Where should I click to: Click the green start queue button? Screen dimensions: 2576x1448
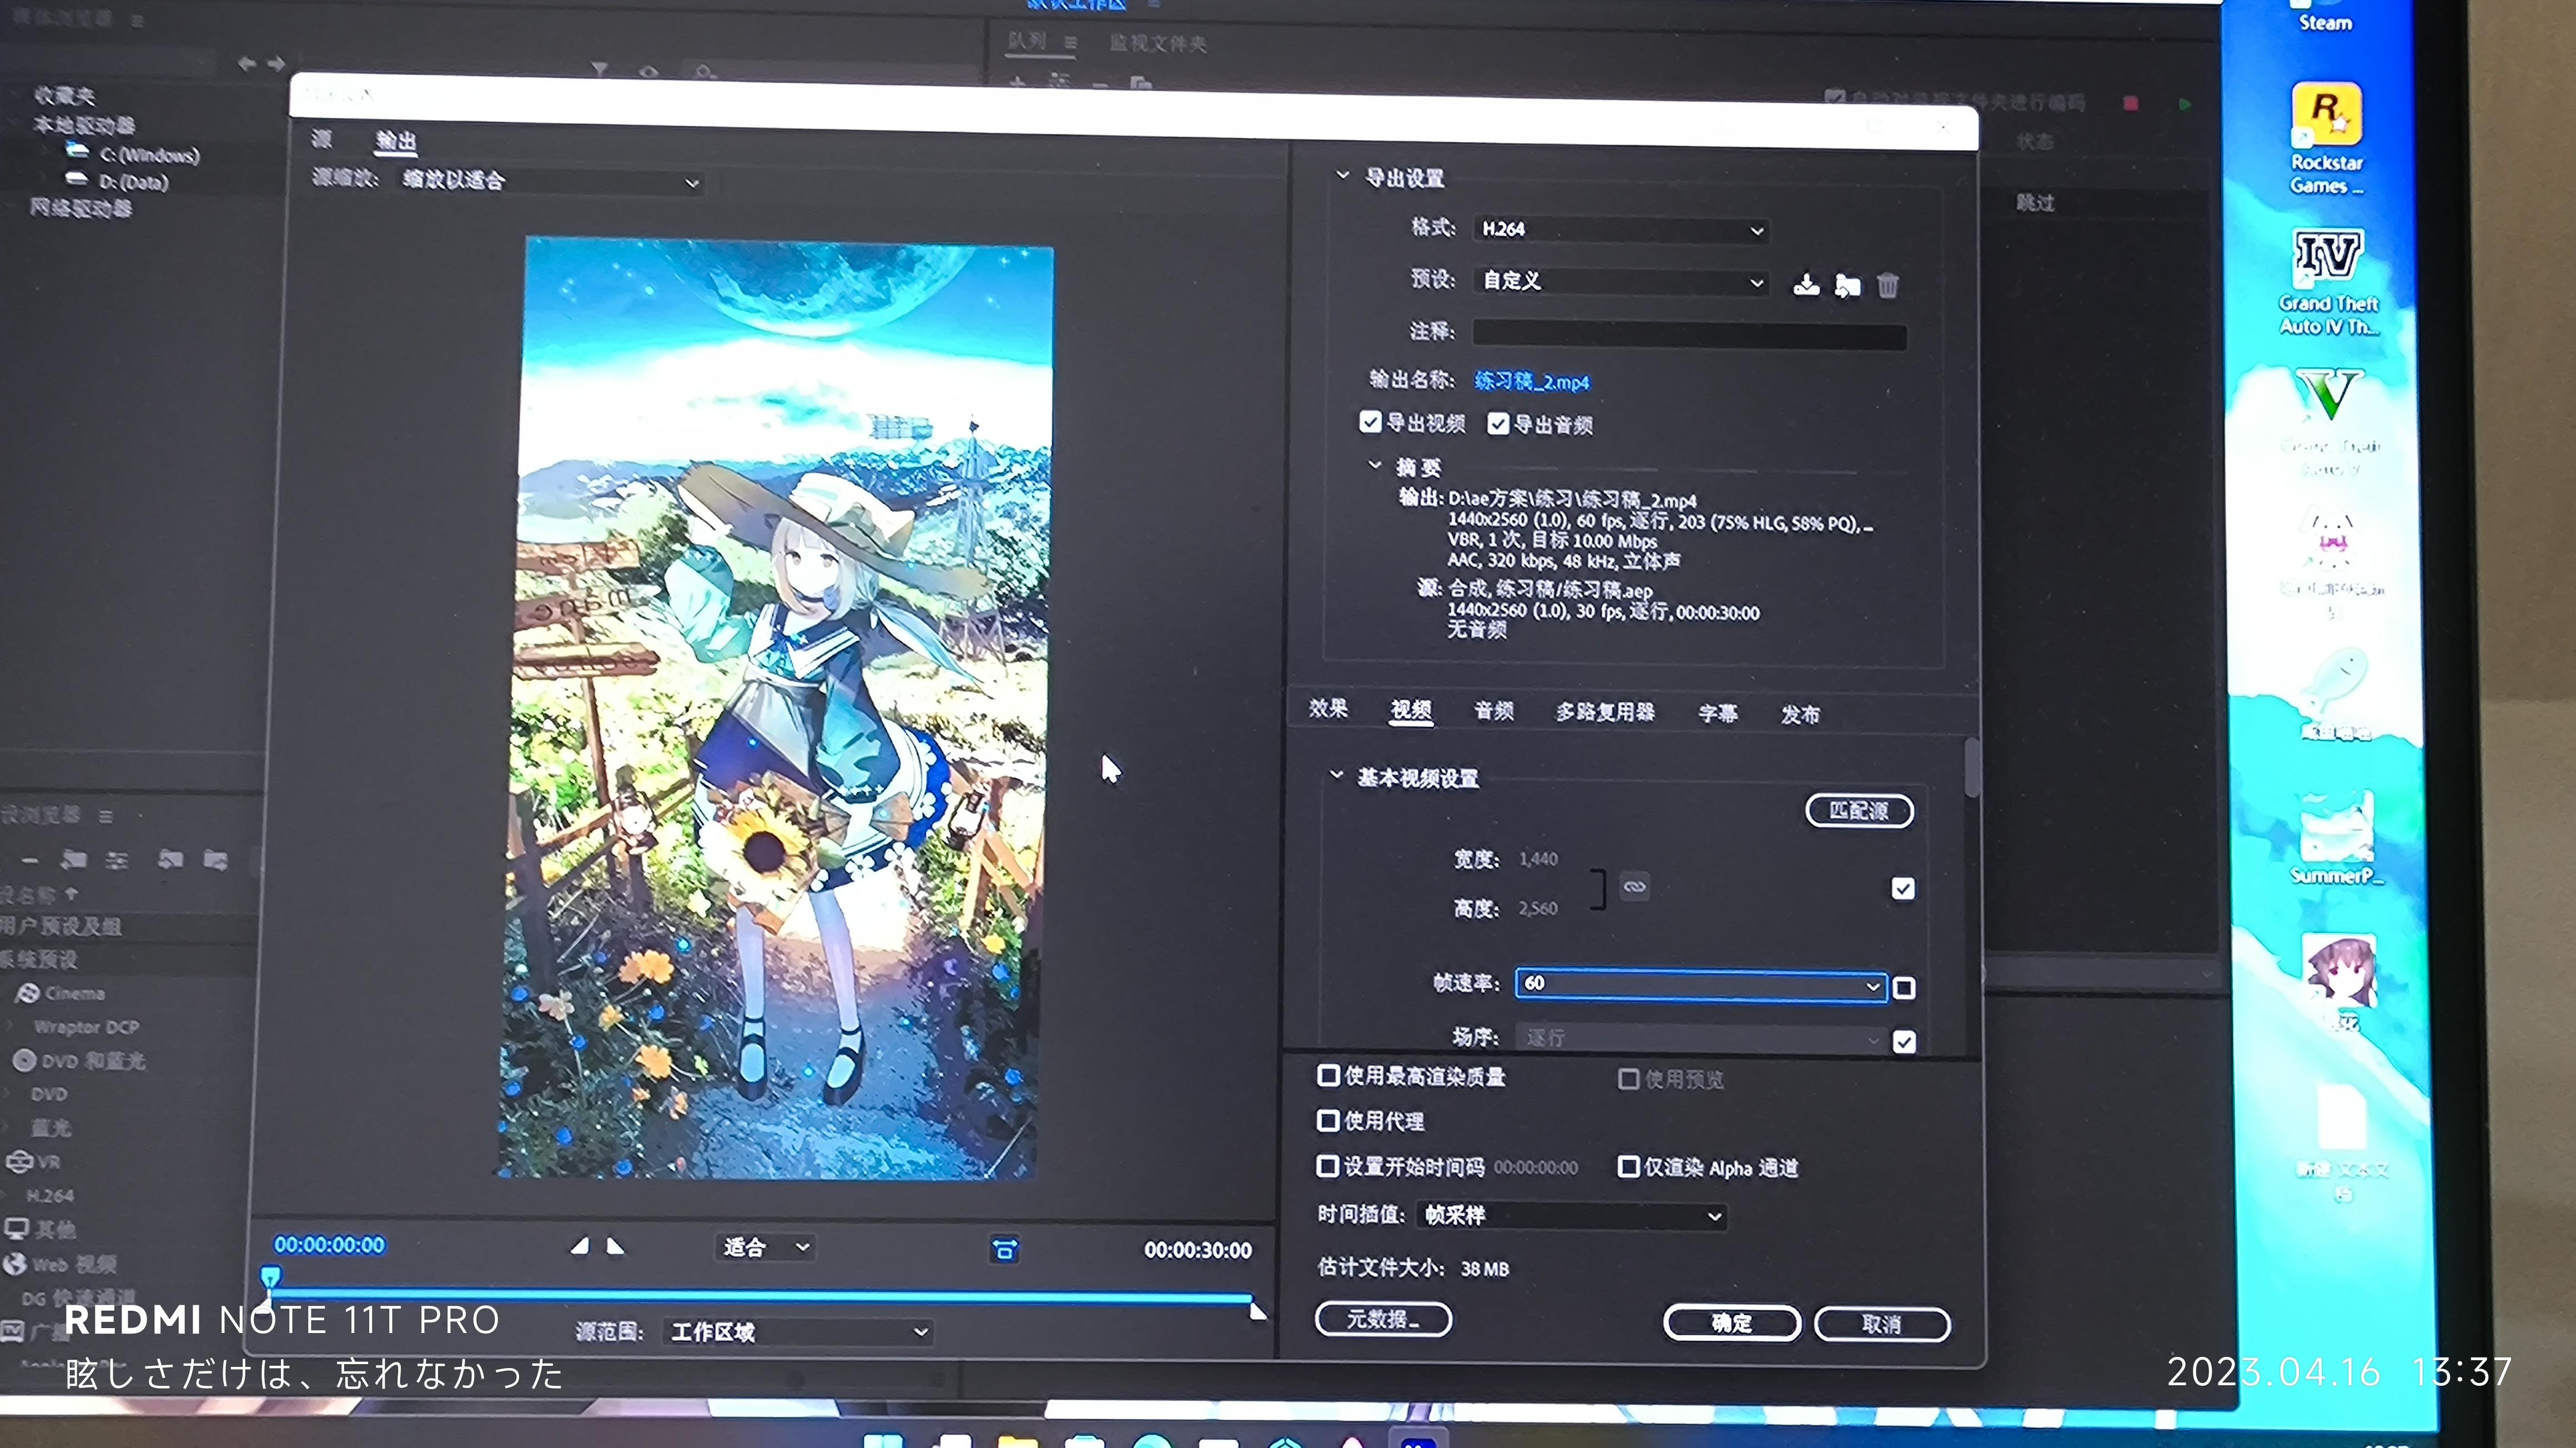pos(2184,103)
